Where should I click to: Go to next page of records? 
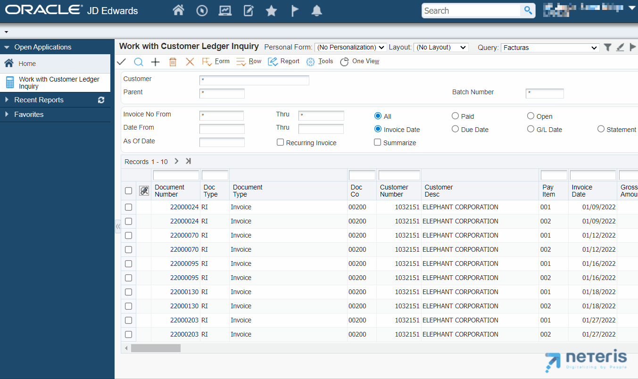click(x=176, y=161)
